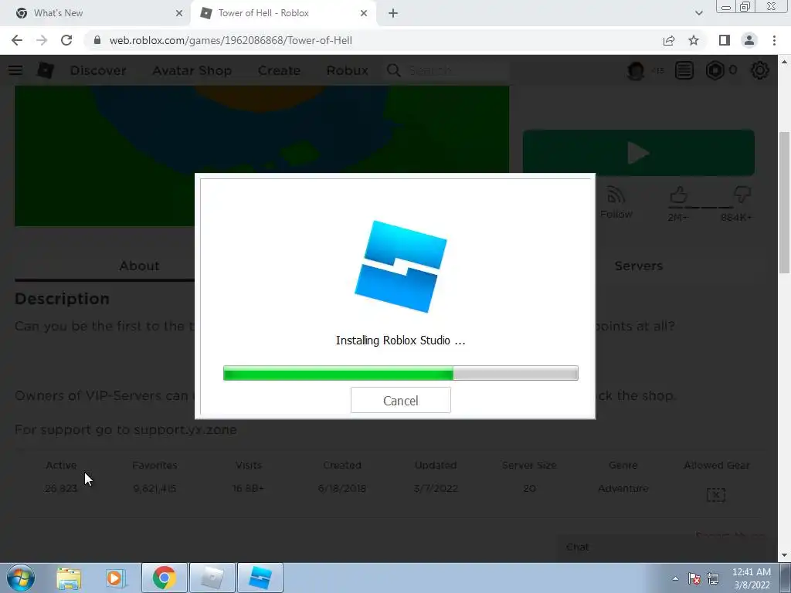The image size is (791, 593).
Task: Click the scrollbar up arrow
Action: point(784,62)
